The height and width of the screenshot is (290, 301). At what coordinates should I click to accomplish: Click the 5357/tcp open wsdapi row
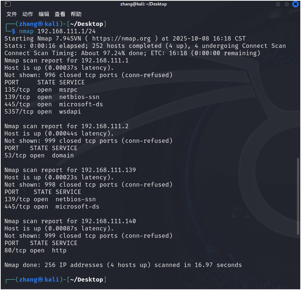43,111
